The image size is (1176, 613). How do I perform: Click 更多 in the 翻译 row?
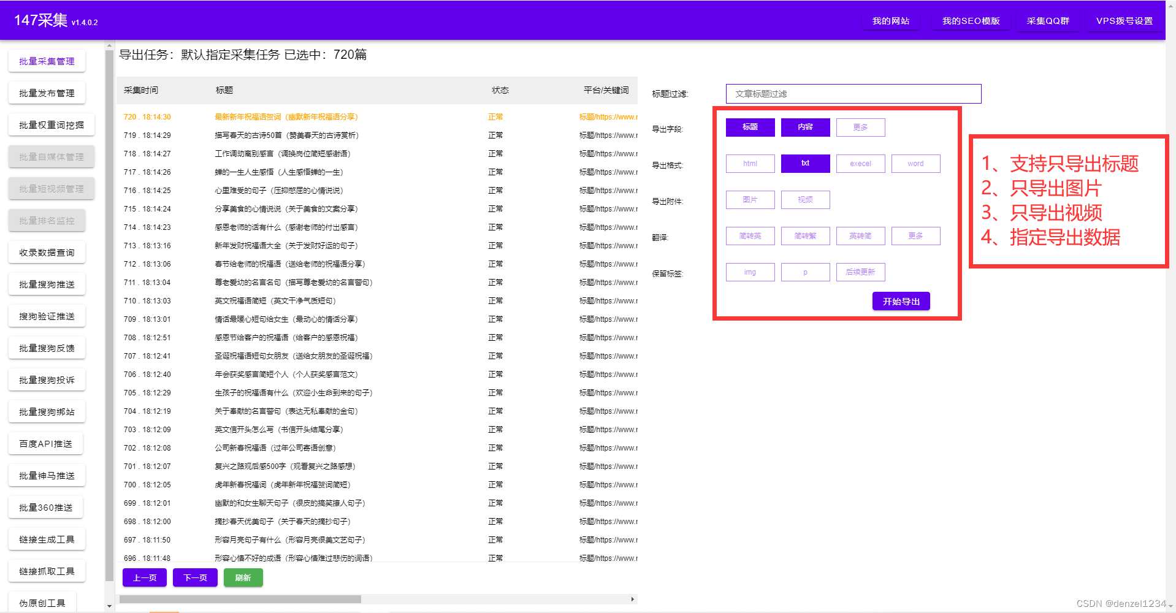pyautogui.click(x=916, y=236)
